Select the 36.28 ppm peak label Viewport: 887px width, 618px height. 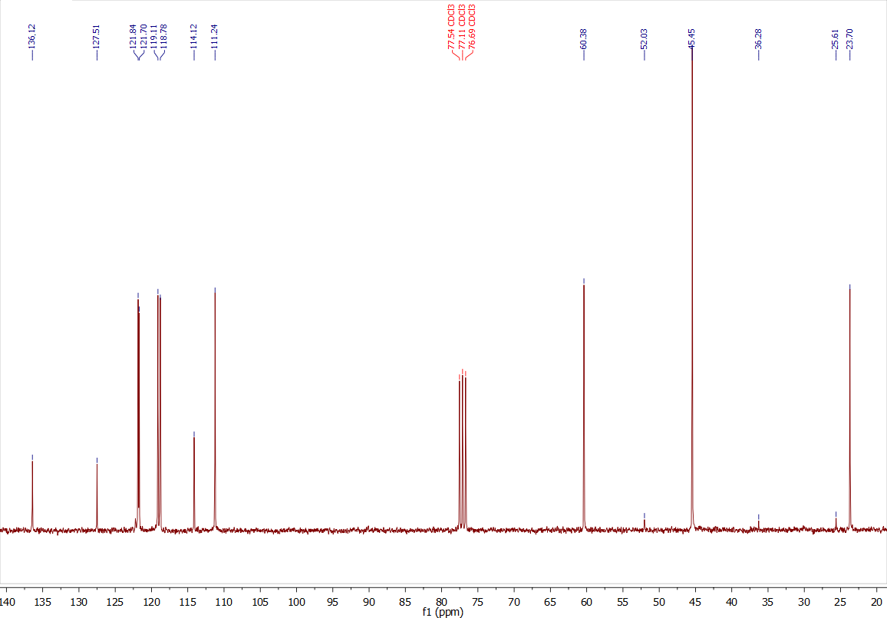758,36
